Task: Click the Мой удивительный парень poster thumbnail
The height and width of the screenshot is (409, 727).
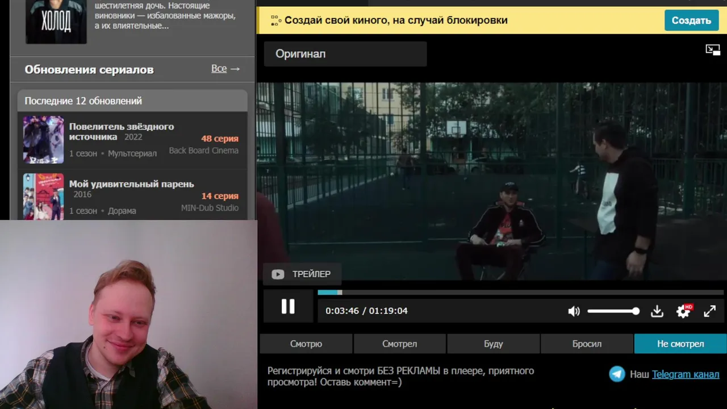Action: coord(44,197)
